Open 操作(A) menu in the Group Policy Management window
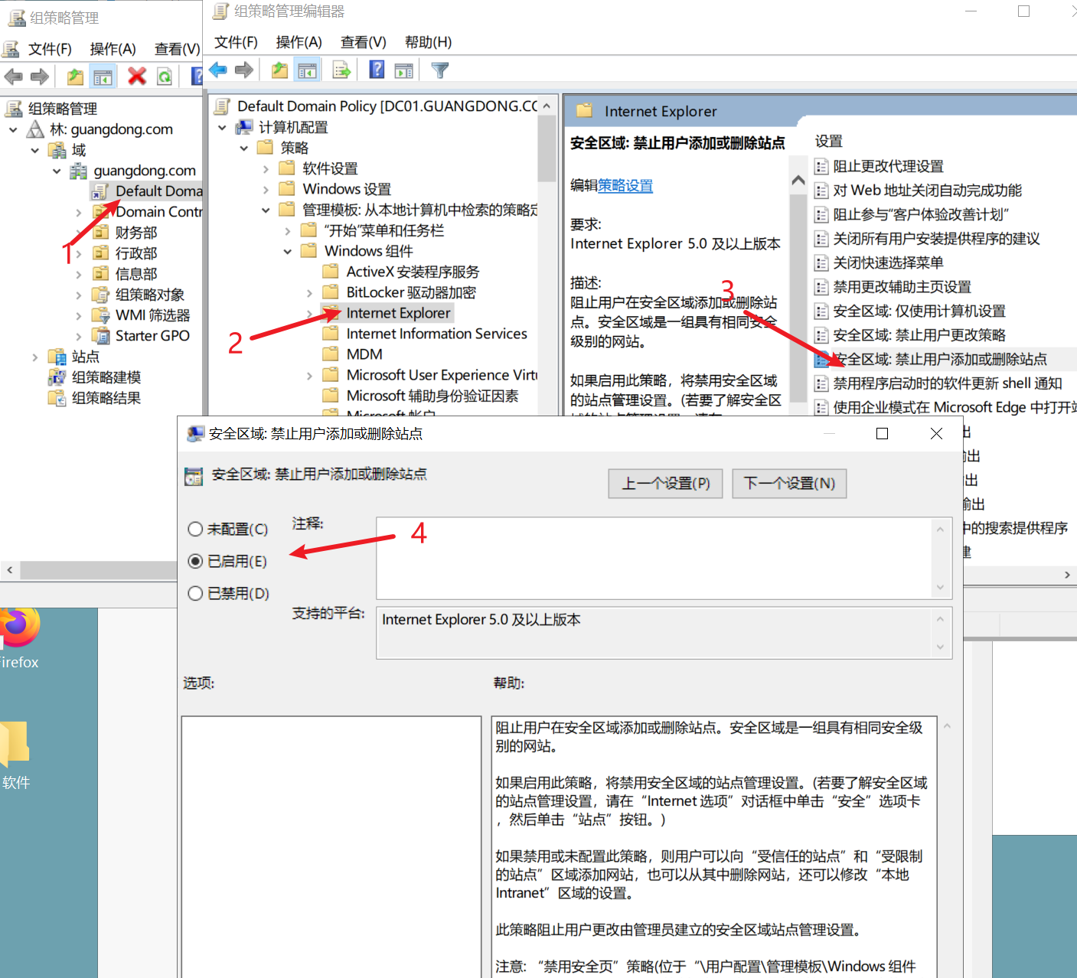This screenshot has height=978, width=1077. pos(113,49)
